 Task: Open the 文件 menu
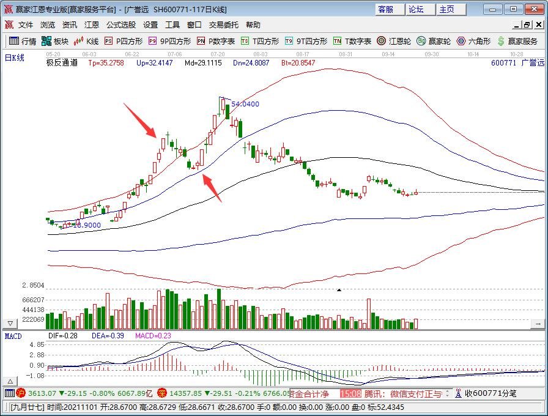(26, 25)
